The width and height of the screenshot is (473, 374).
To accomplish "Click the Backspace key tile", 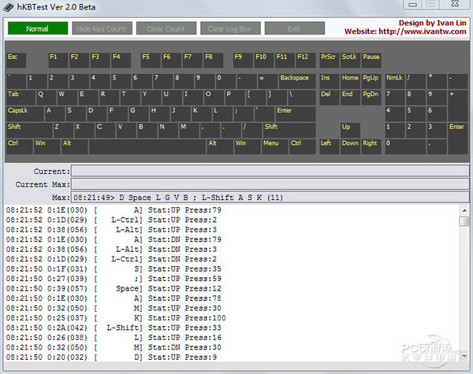I will click(x=297, y=81).
